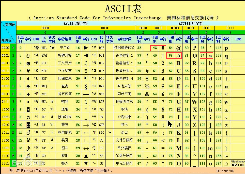Select the '低四位' corner header label

[6, 40]
